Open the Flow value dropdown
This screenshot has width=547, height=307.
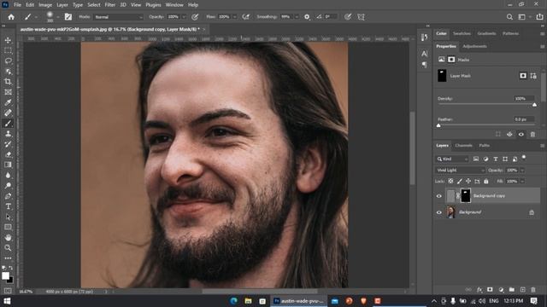[x=235, y=17]
